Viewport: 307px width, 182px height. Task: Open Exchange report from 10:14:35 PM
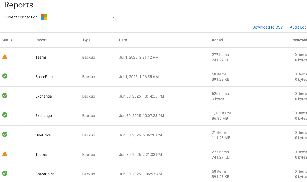pyautogui.click(x=44, y=96)
